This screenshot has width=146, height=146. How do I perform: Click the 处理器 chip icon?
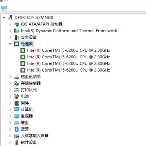point(16,44)
